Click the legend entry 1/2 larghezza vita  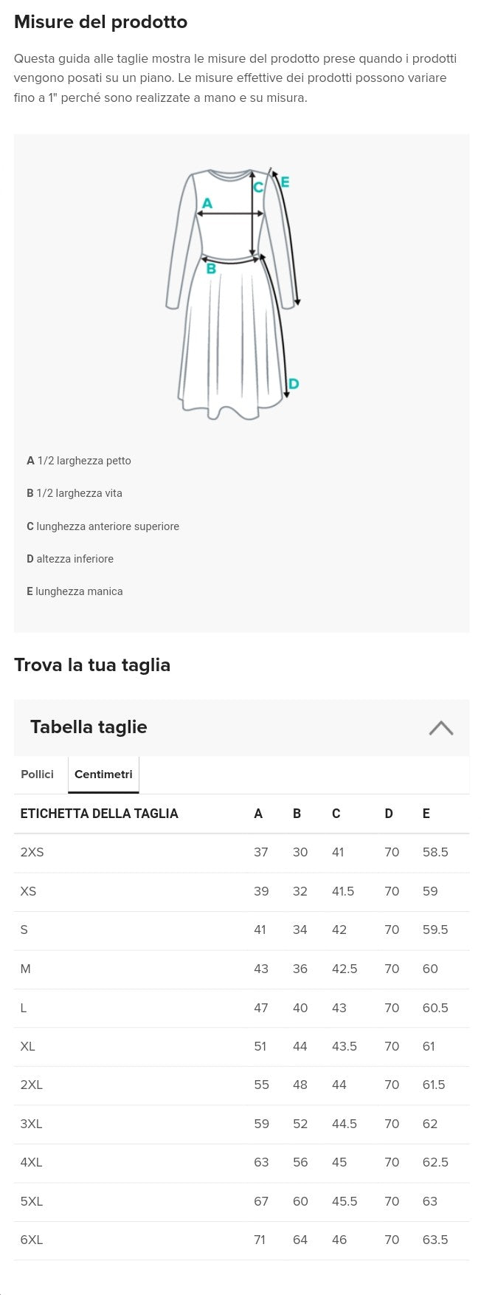coord(75,493)
